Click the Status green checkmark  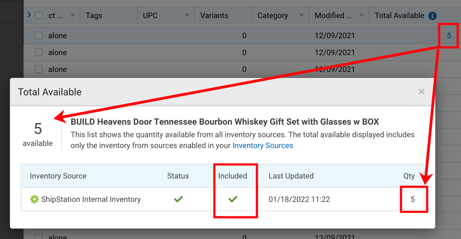[178, 199]
